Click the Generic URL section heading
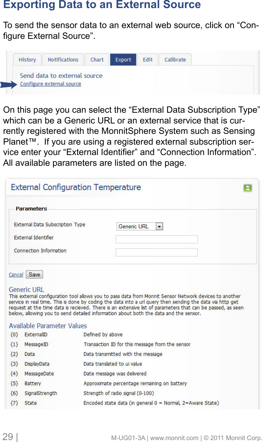 [27, 290]
